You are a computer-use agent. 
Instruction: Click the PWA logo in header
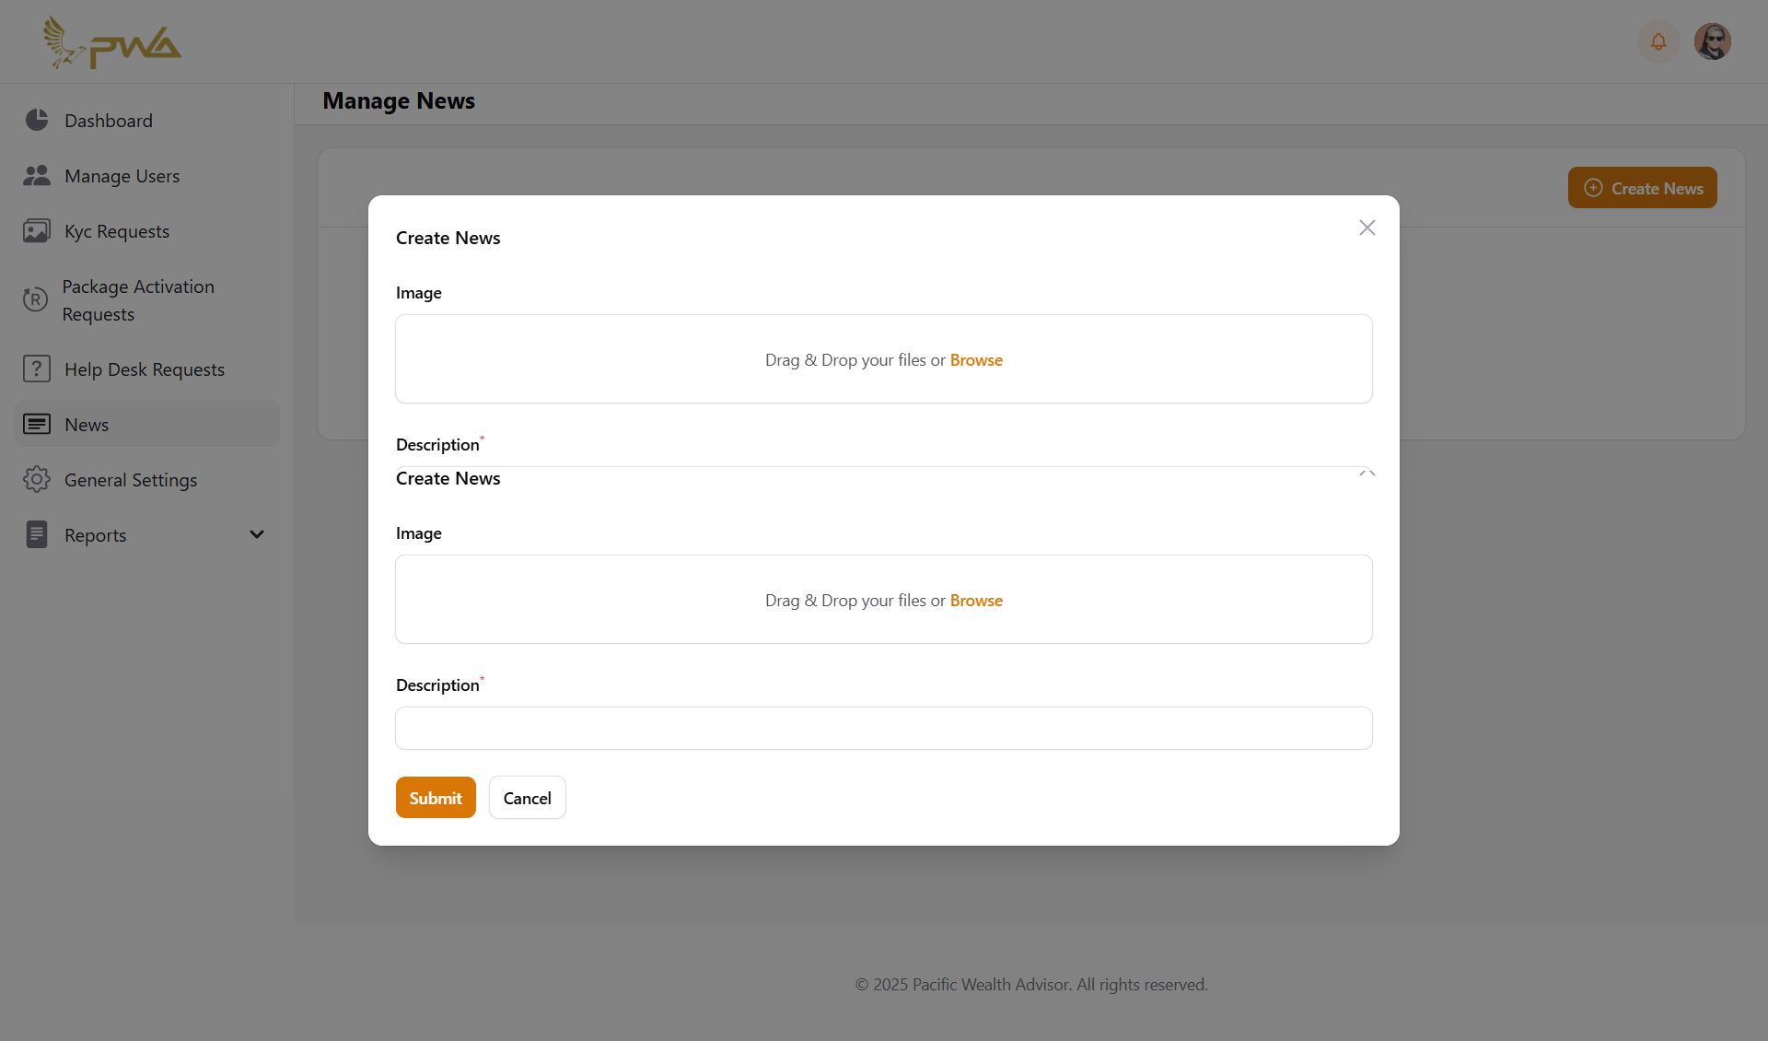(x=112, y=42)
